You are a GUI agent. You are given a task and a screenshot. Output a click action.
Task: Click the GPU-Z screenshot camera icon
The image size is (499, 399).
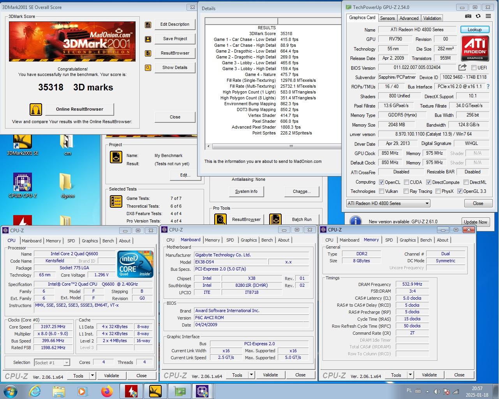coord(468,16)
